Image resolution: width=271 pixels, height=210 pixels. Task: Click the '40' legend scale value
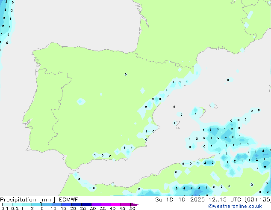click(x=112, y=208)
